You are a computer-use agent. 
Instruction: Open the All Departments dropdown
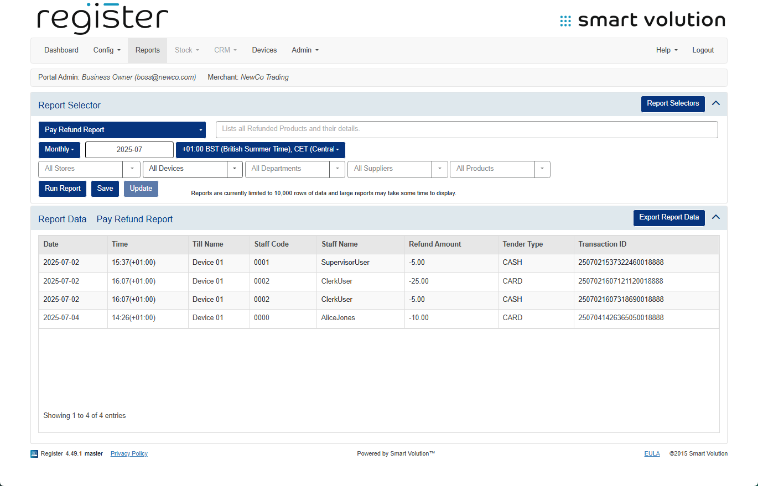[295, 169]
